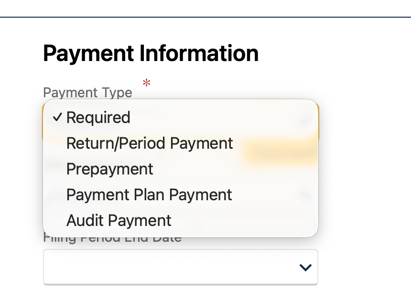Click the red asterisk above Payment Type

(x=146, y=83)
